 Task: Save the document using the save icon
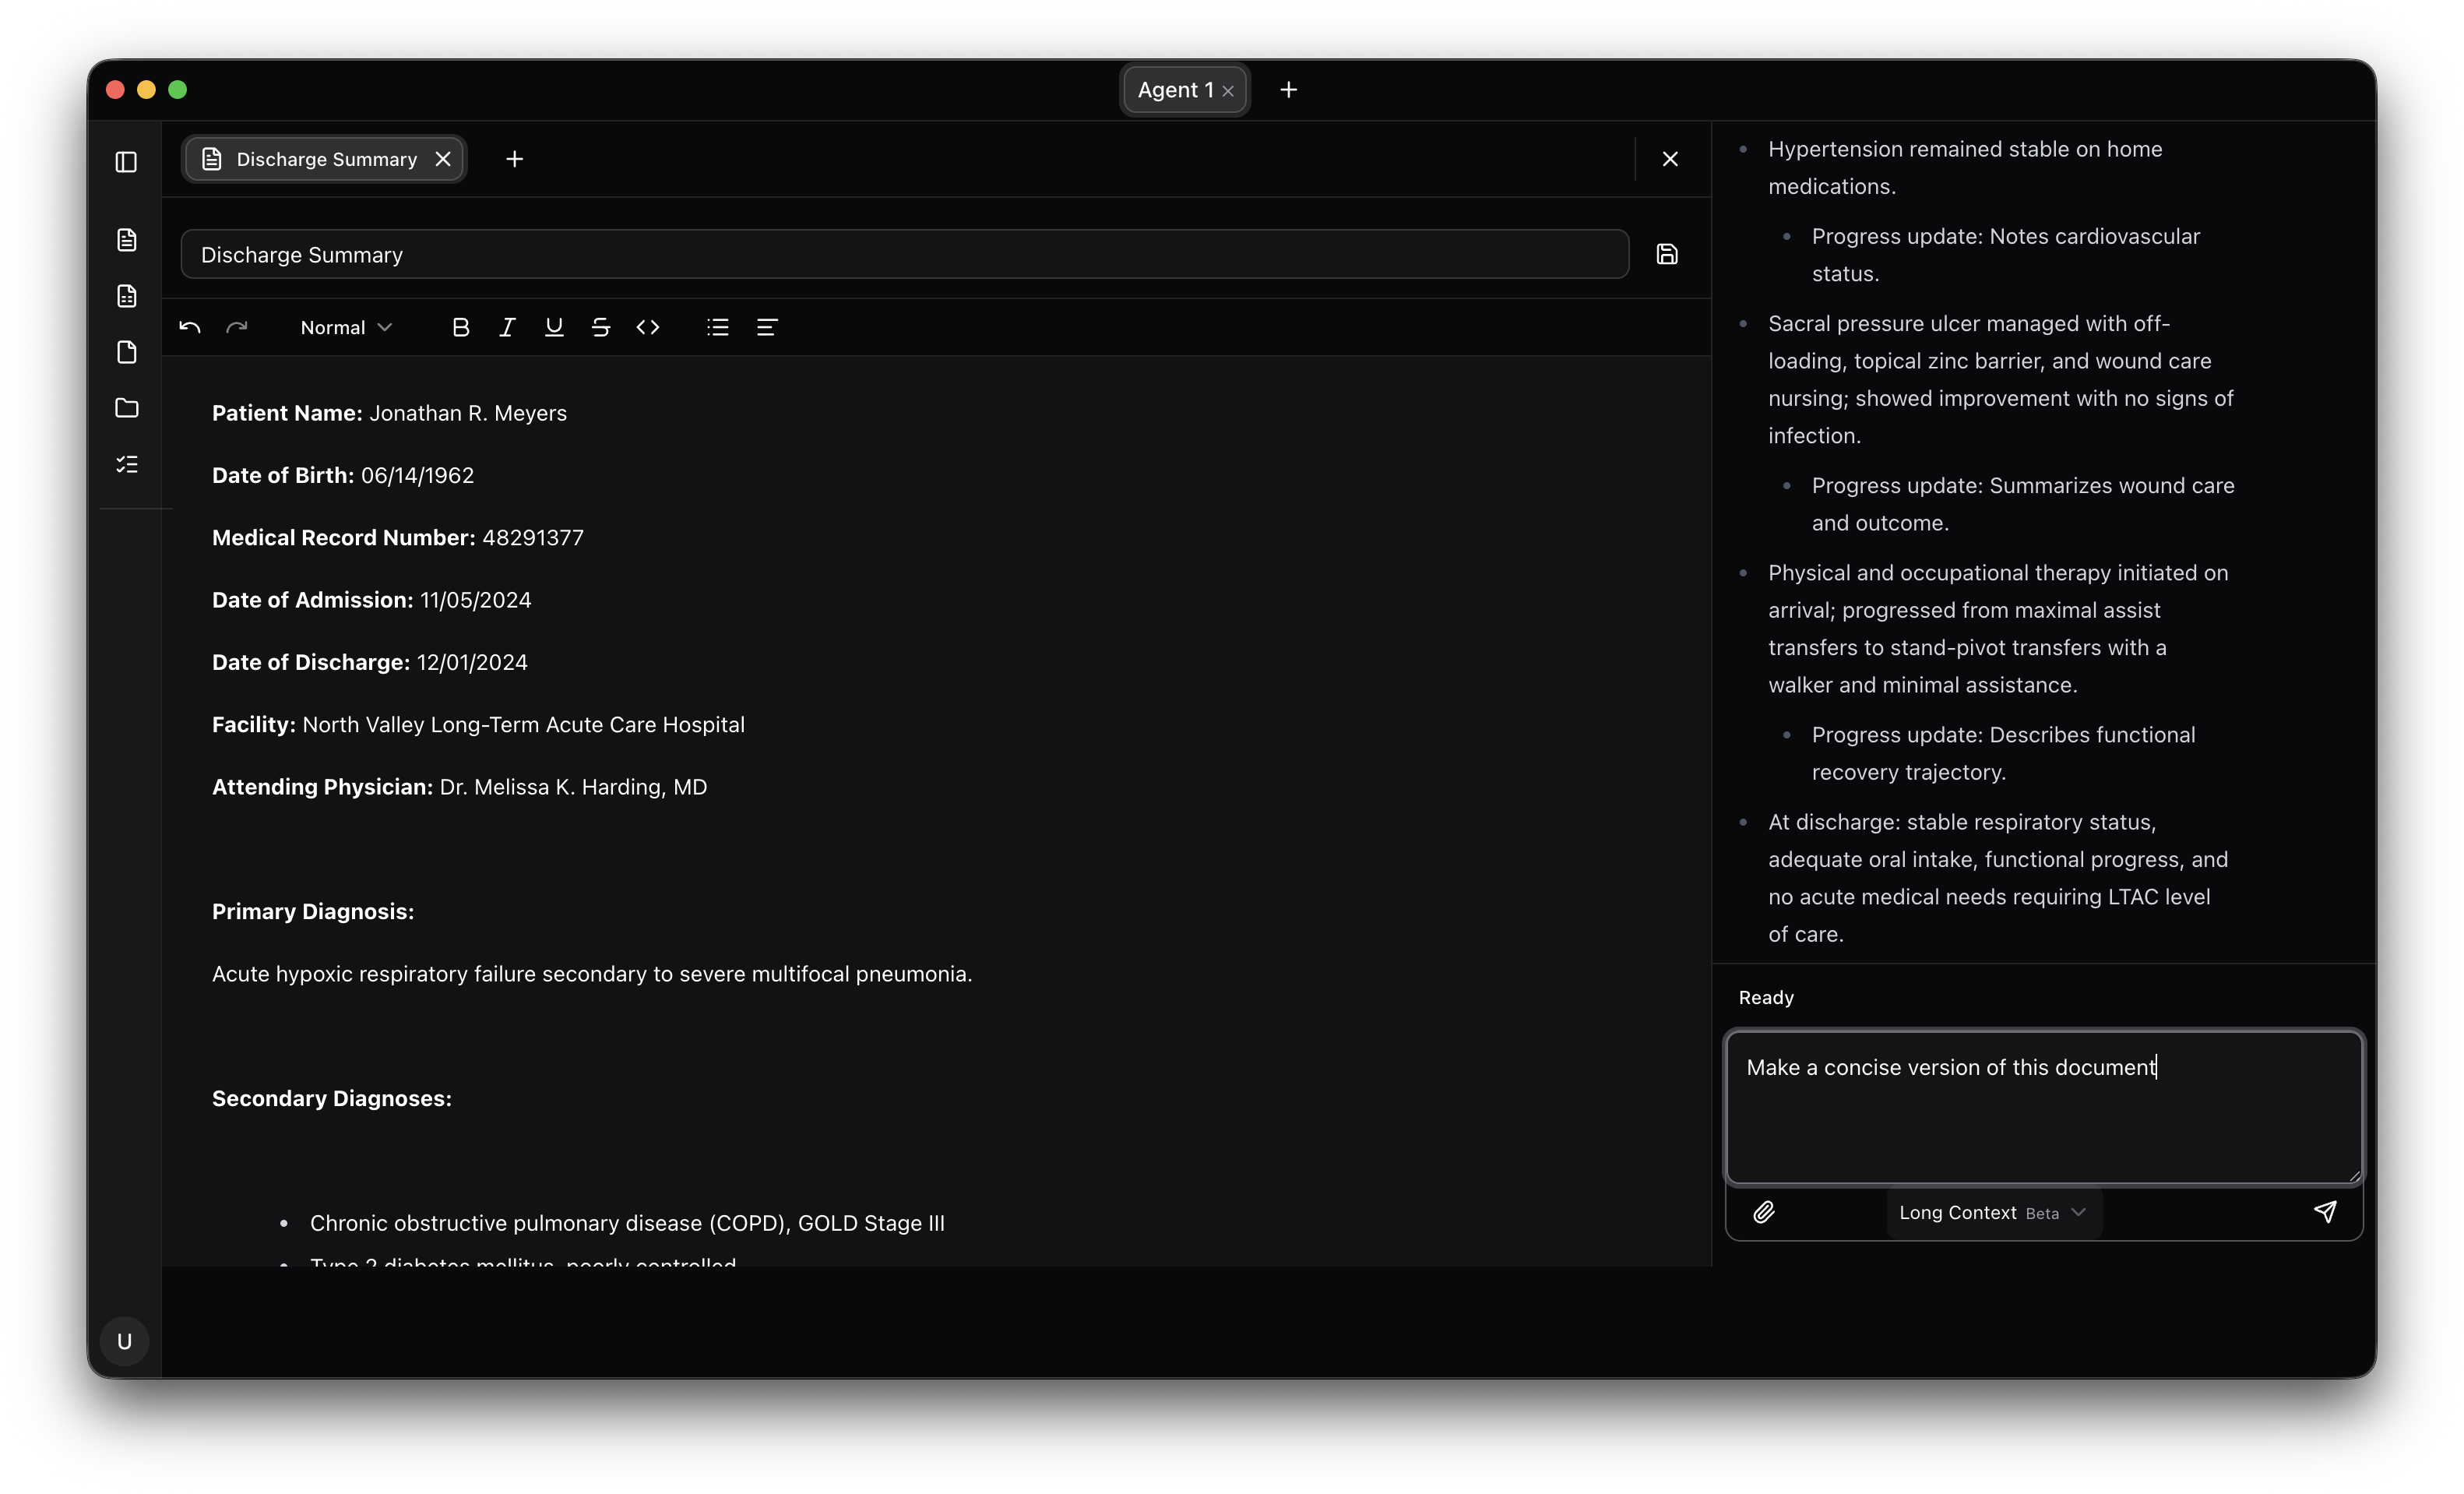1666,253
